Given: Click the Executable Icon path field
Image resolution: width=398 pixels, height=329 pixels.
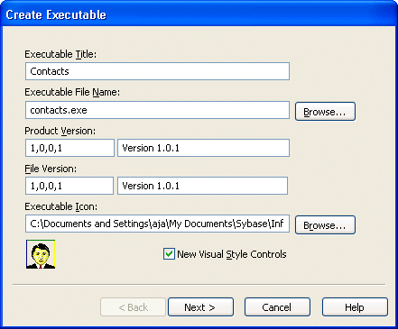Looking at the screenshot, I should (157, 224).
